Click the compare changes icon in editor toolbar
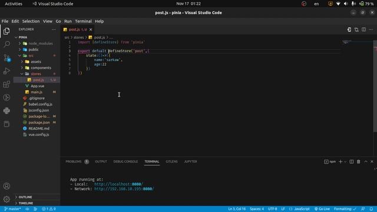 (356, 29)
